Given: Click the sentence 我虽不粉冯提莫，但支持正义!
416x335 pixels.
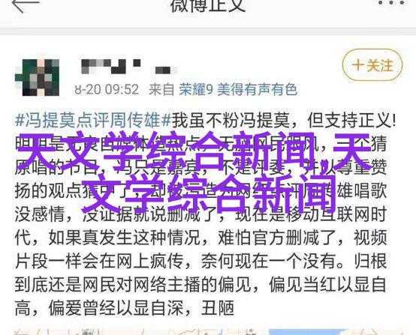Looking at the screenshot, I should 284,120.
